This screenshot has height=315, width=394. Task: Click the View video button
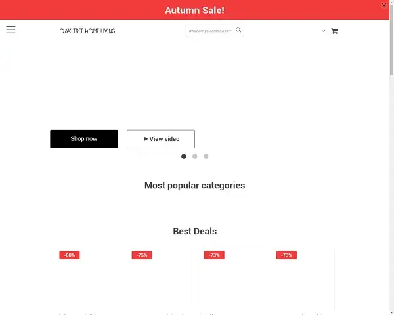click(161, 139)
